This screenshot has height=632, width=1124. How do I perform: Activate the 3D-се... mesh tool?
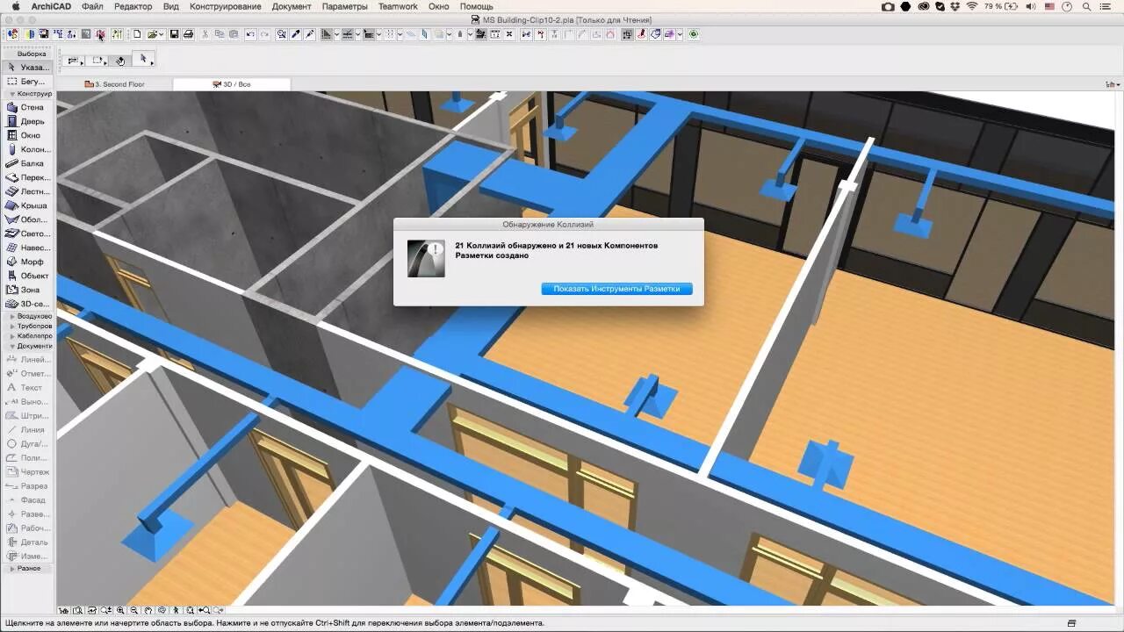coord(27,304)
